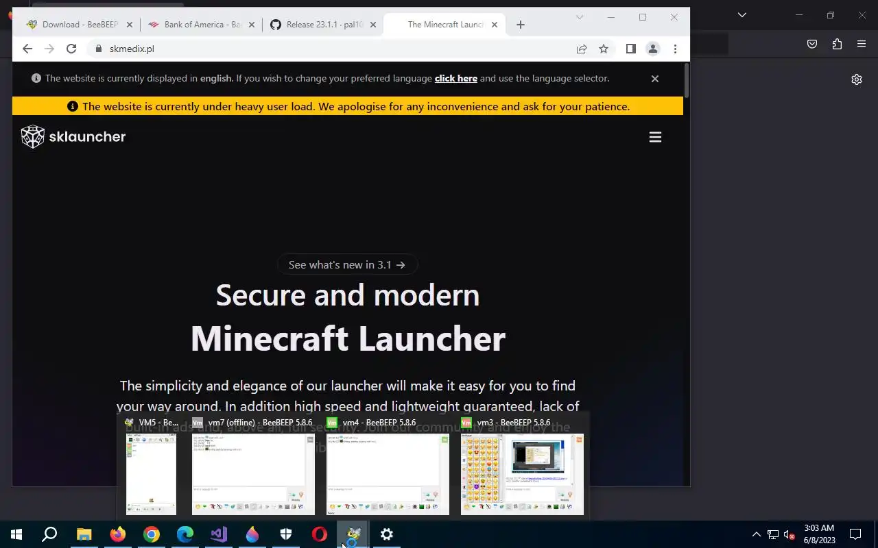Image resolution: width=878 pixels, height=548 pixels.
Task: Open Microsoft Edge from the taskbar
Action: click(x=185, y=534)
